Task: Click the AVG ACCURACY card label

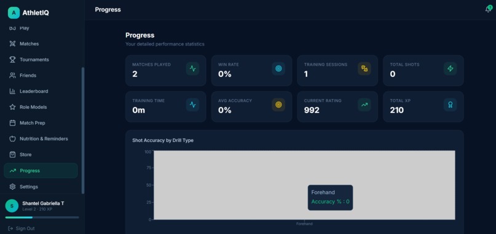Action: point(235,101)
